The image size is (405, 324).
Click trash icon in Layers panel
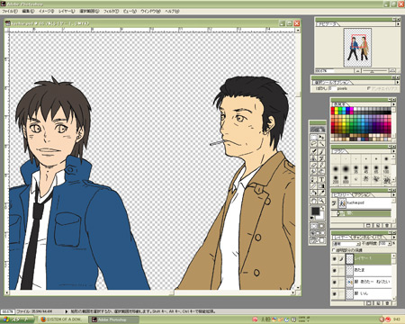coord(387,303)
